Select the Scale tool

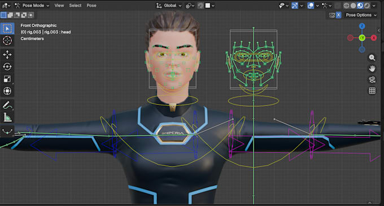[7, 79]
